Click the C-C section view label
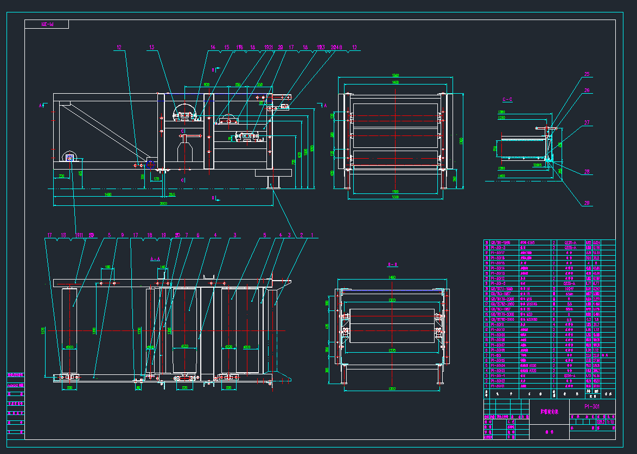Viewport: 637px width, 454px height. click(507, 99)
